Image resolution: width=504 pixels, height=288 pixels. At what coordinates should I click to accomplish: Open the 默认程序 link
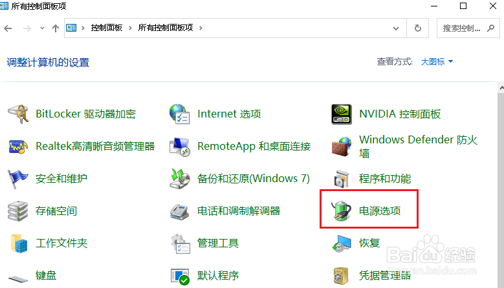pyautogui.click(x=218, y=276)
